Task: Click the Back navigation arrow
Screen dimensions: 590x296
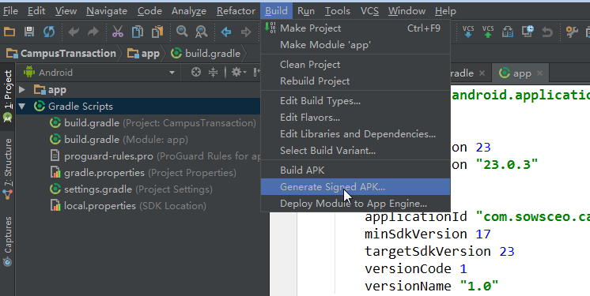Action: coord(226,32)
